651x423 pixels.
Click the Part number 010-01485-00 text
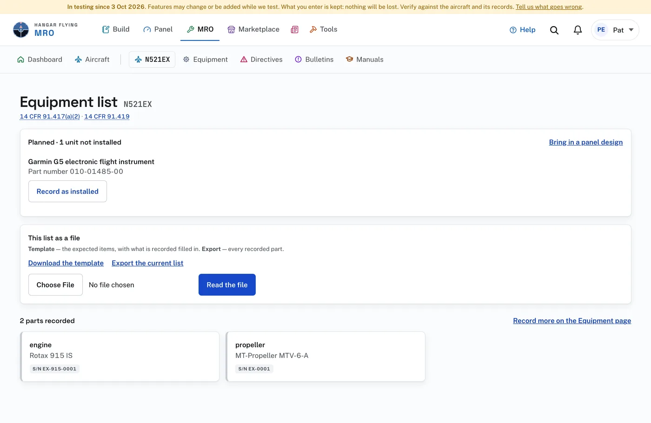[76, 172]
